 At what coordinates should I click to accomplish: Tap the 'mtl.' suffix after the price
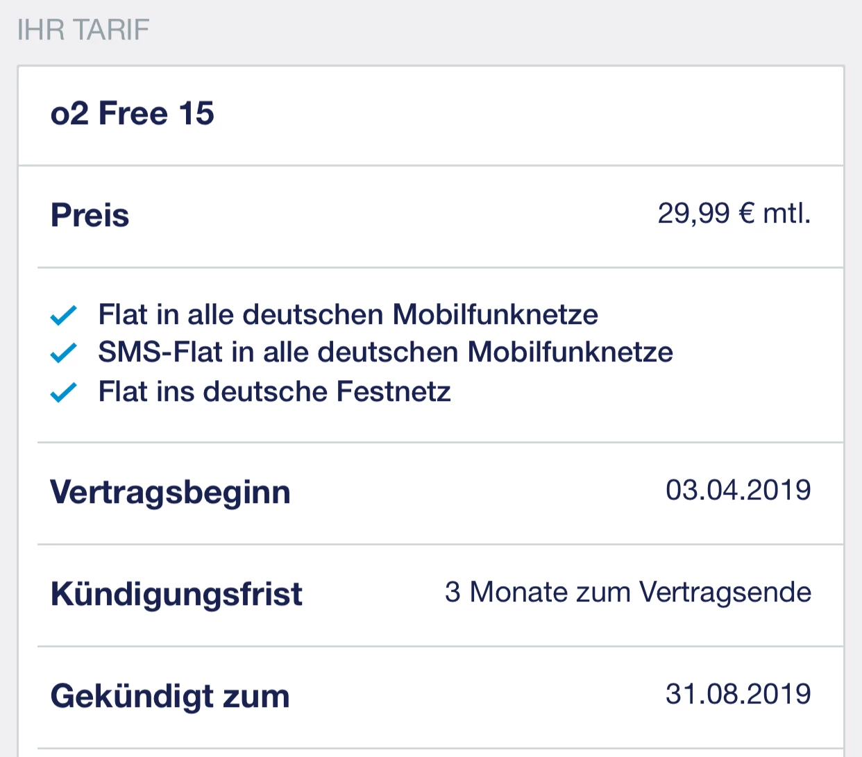tap(786, 213)
